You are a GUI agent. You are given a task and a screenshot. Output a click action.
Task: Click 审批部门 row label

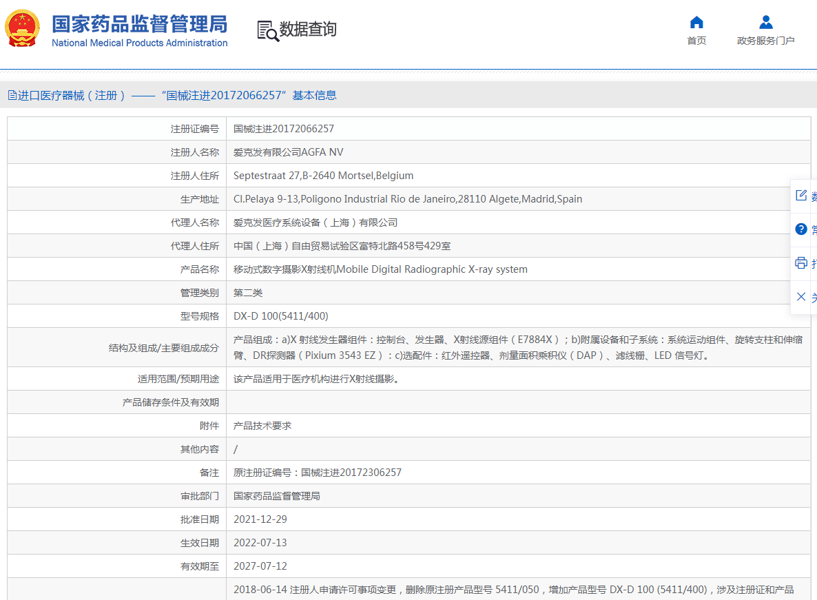(x=200, y=496)
